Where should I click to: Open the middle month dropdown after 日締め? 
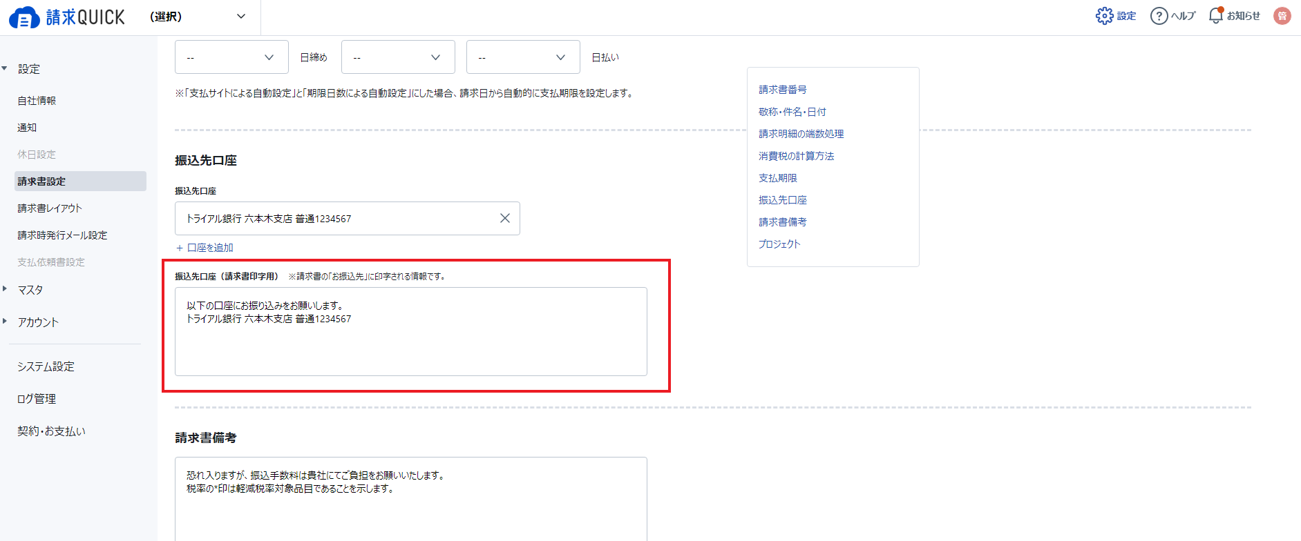pos(398,57)
